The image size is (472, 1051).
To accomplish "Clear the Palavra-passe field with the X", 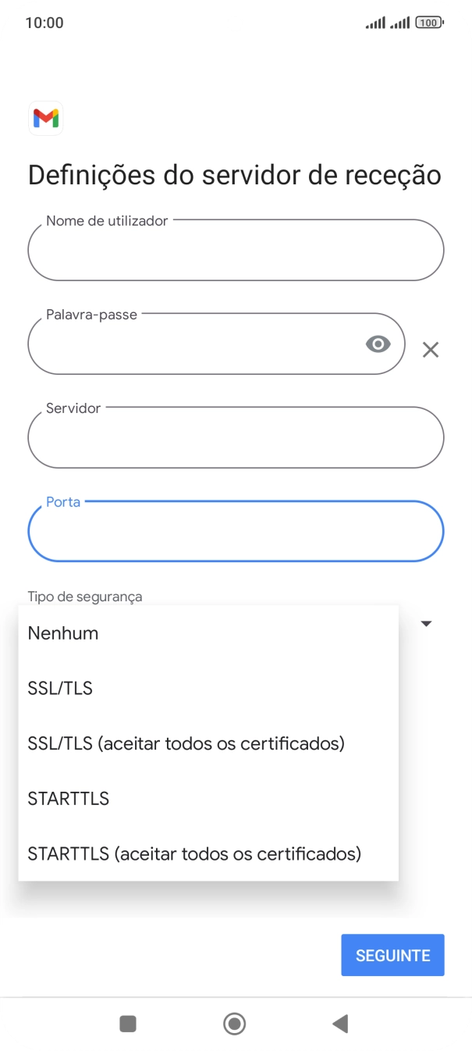I will [430, 349].
